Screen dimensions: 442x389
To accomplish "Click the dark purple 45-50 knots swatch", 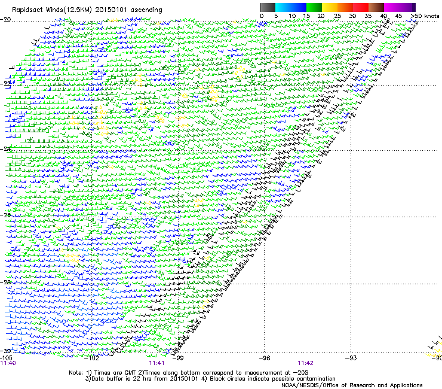I will [x=407, y=7].
